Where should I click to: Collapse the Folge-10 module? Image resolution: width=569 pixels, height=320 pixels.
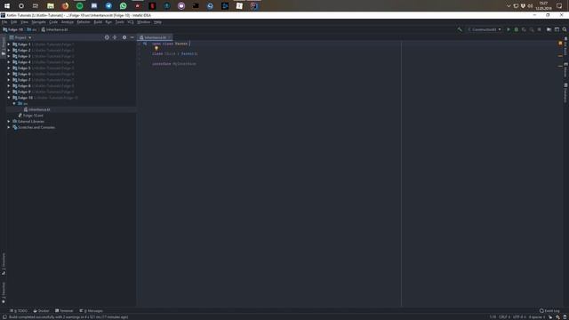pyautogui.click(x=9, y=98)
